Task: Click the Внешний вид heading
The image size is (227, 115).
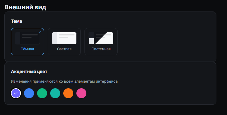Action: click(x=25, y=7)
